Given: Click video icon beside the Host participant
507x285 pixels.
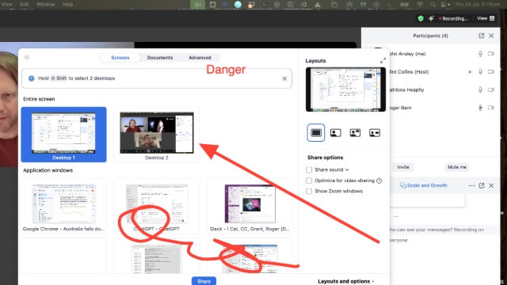Looking at the screenshot, I should point(491,72).
